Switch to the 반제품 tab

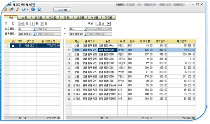81,18
